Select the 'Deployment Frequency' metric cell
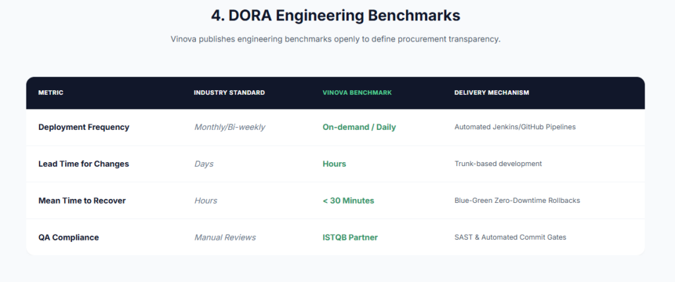 click(84, 127)
